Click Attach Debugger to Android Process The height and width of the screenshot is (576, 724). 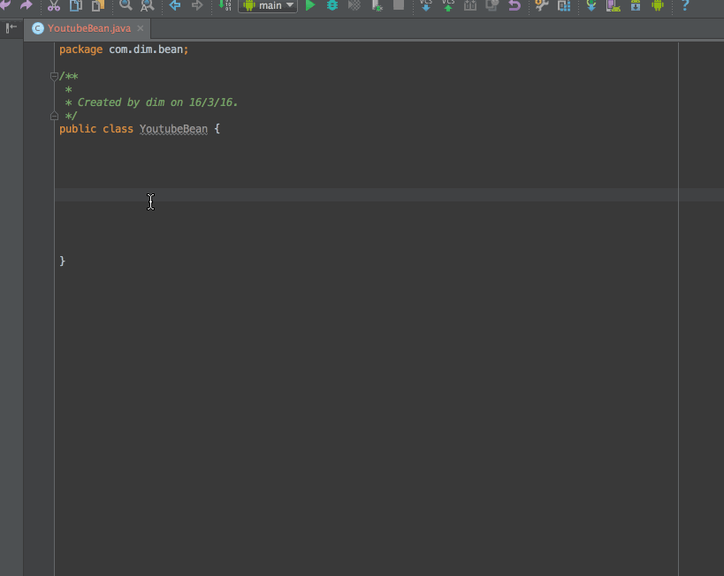click(377, 5)
